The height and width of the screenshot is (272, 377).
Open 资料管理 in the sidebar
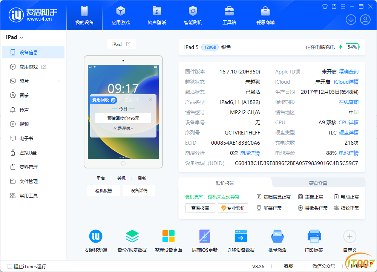click(x=33, y=167)
